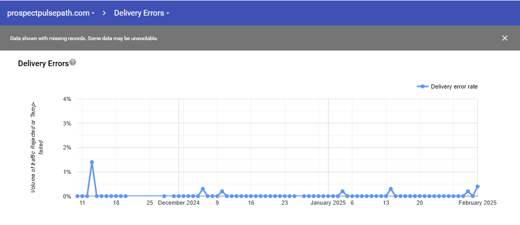Click the dropdown arrow next to Delivery Errors
The width and height of the screenshot is (520, 225).
point(168,14)
